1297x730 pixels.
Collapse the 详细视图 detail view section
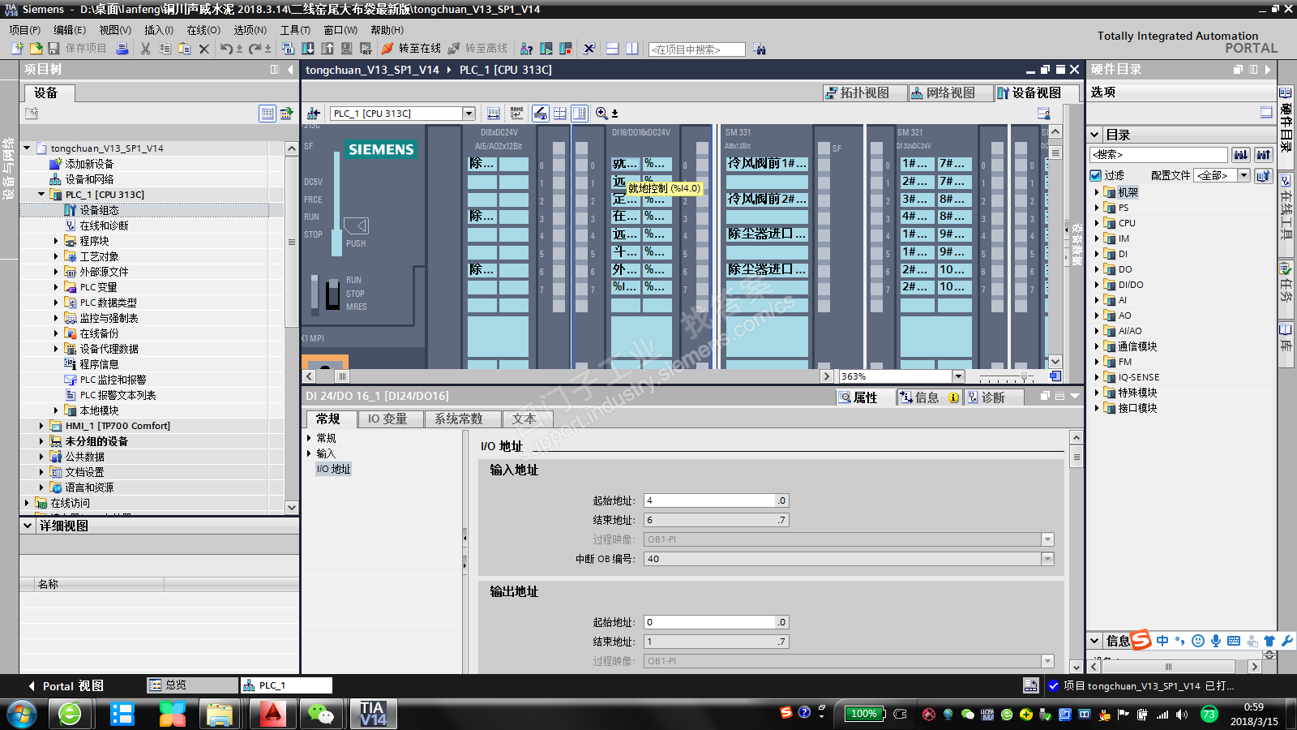(x=28, y=526)
